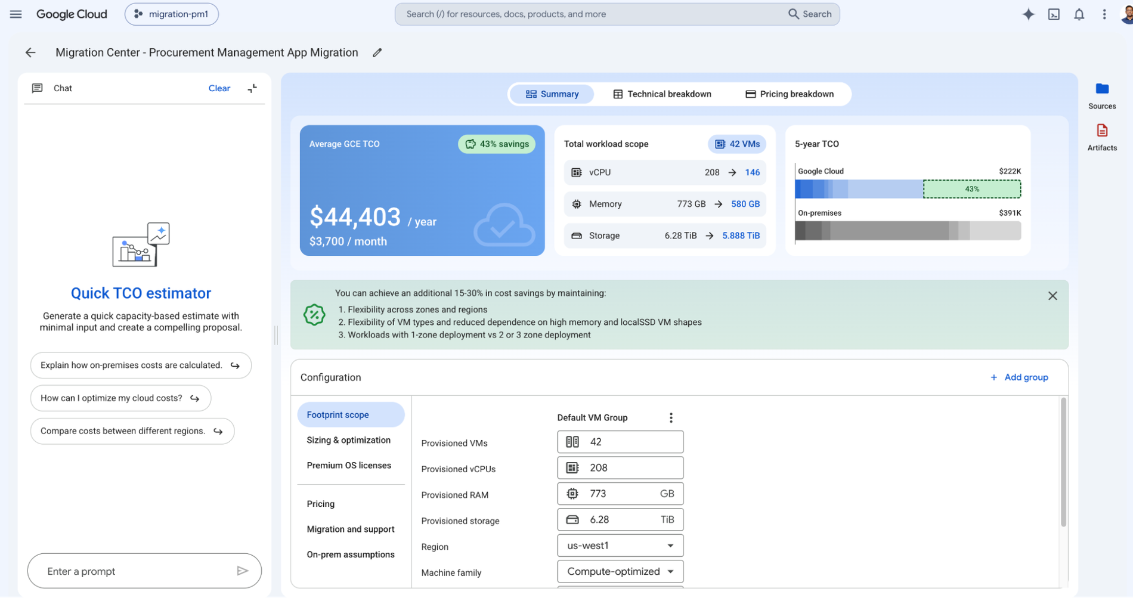Viewport: 1133px width, 598px height.
Task: Click the Google Cloud logo
Action: [x=72, y=14]
